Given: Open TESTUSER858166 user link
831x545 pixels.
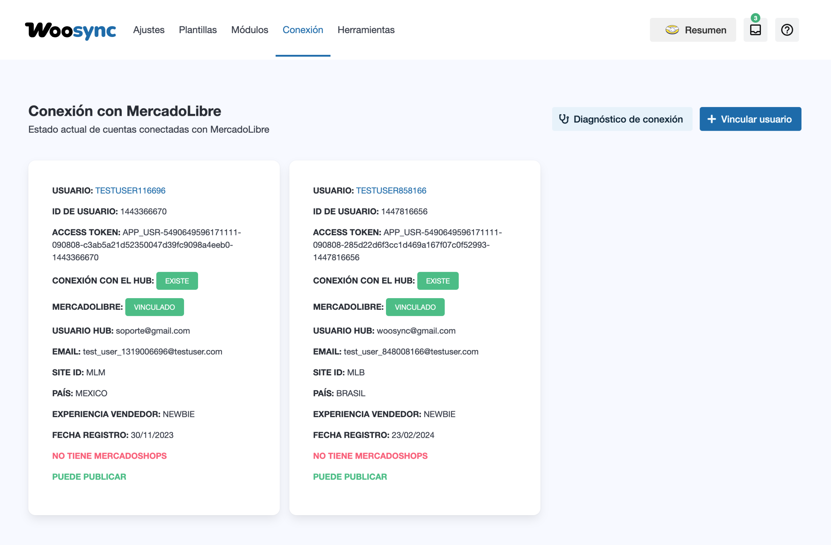Looking at the screenshot, I should pyautogui.click(x=391, y=190).
